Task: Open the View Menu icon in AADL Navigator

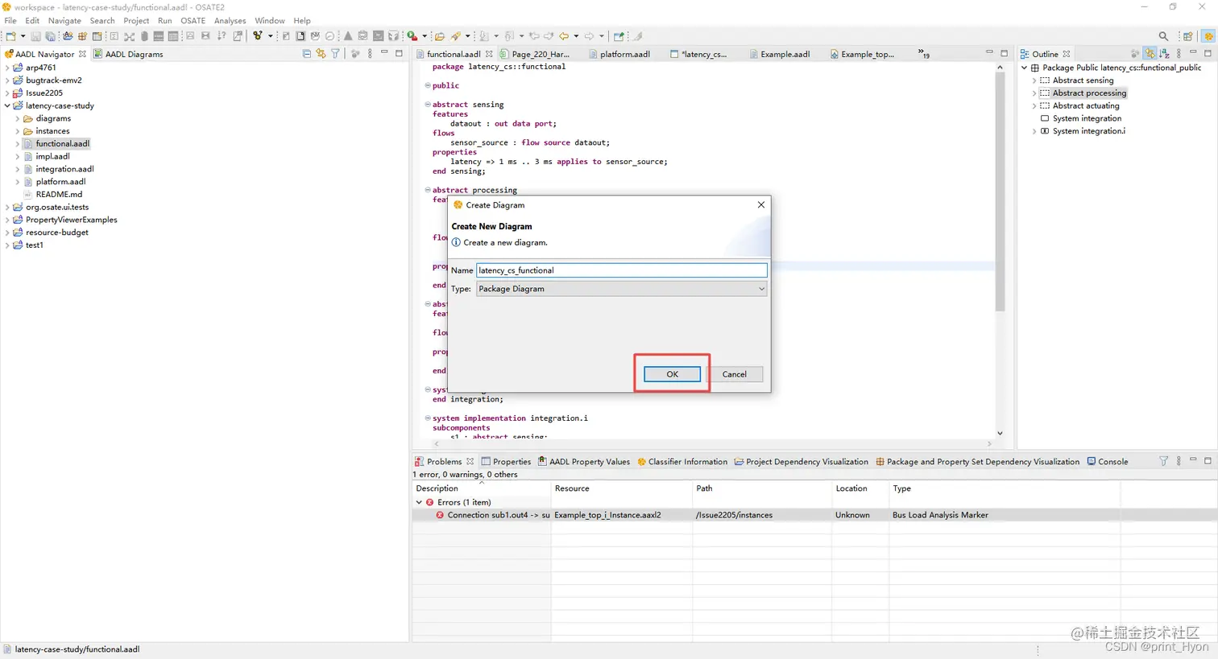Action: (370, 54)
